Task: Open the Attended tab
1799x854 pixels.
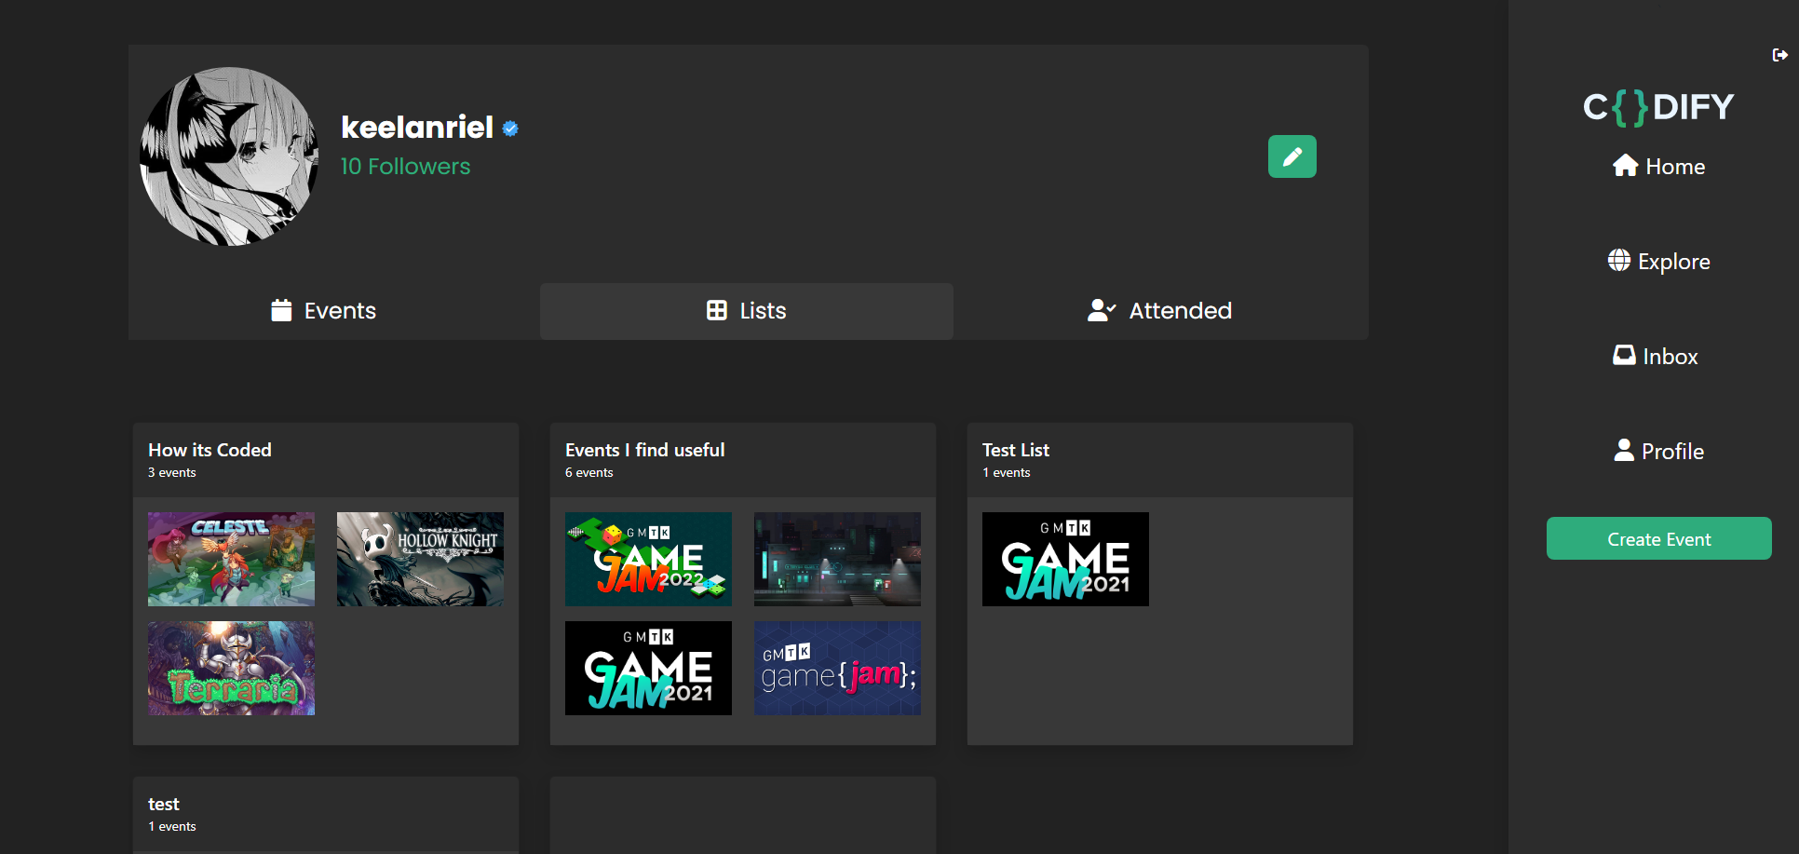Action: 1160,311
